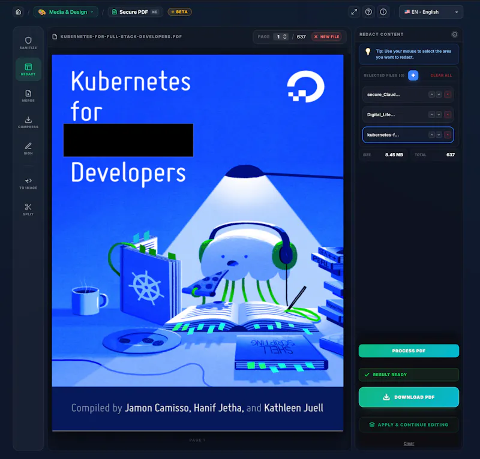Screen dimensions: 480x459
Task: Click the PROCESS PDF button
Action: click(409, 351)
